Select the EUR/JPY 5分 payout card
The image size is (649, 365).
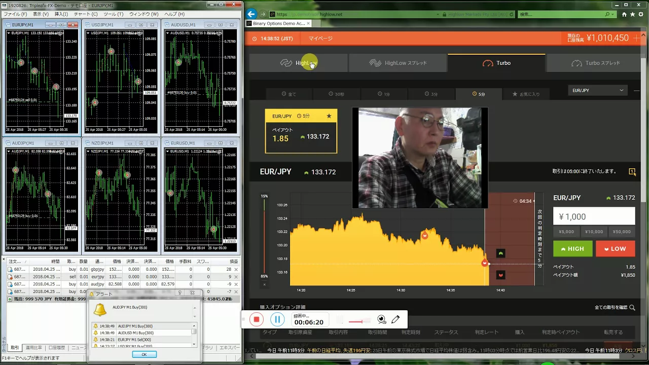[301, 131]
